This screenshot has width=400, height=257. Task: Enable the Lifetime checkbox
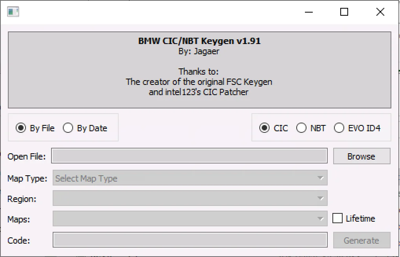338,218
